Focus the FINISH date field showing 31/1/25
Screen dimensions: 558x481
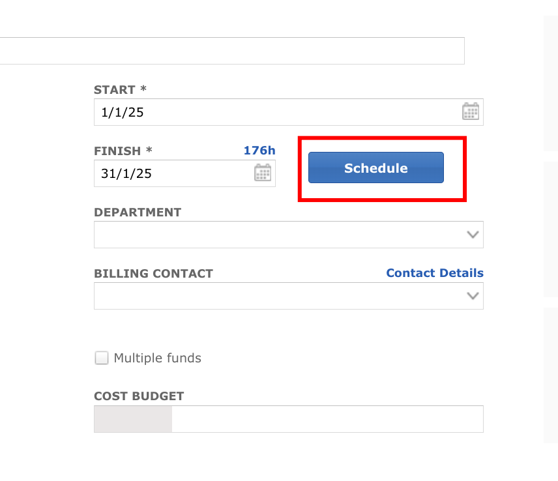click(x=184, y=173)
